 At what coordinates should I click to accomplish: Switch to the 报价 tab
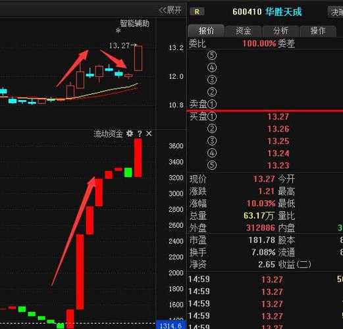[x=206, y=31]
